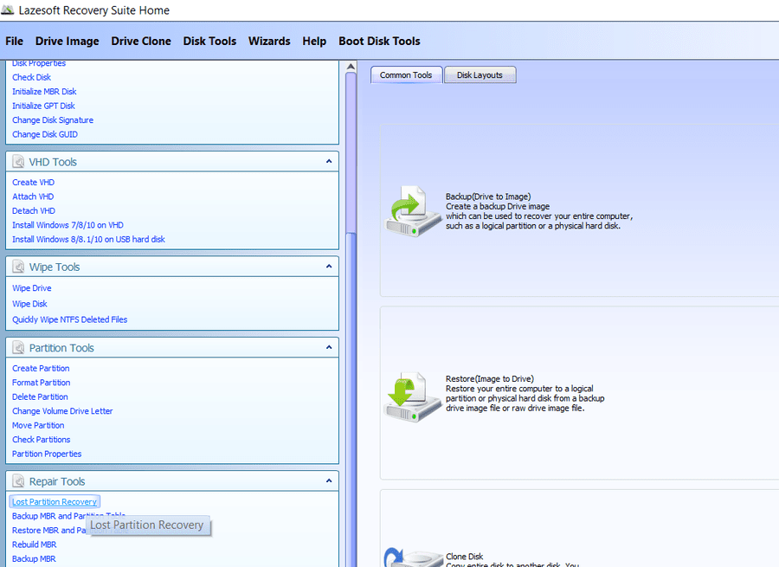
Task: Open the Drive Image menu
Action: [x=67, y=42]
